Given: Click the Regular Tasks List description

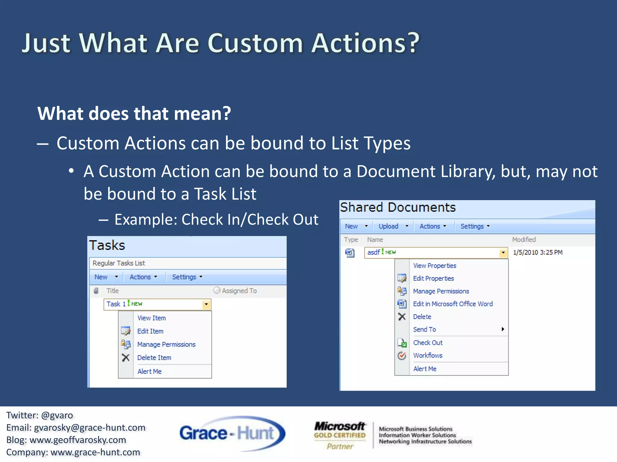Looking at the screenshot, I should click(x=119, y=263).
